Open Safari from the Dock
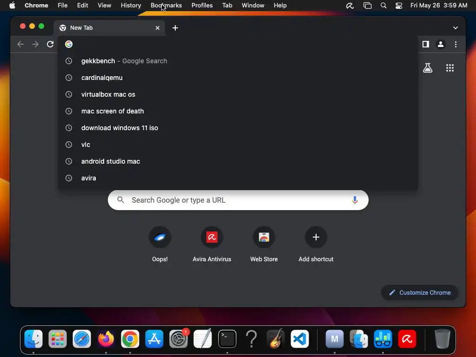 tap(82, 339)
